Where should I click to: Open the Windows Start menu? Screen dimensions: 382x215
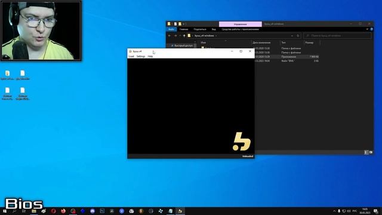click(4, 211)
